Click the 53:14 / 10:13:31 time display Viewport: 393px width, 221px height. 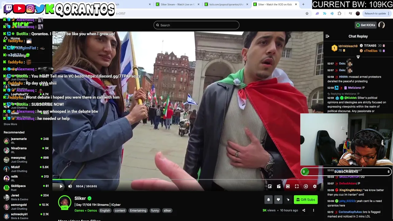86,186
